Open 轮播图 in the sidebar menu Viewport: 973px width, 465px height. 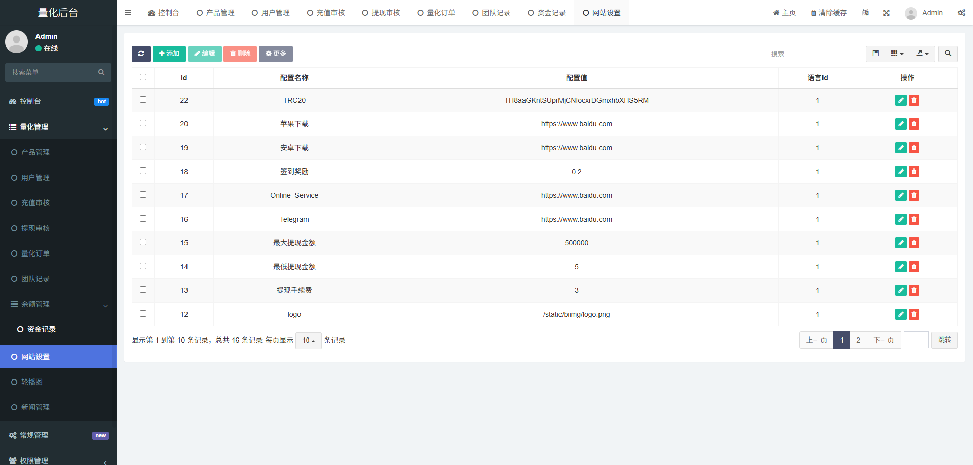coord(32,382)
